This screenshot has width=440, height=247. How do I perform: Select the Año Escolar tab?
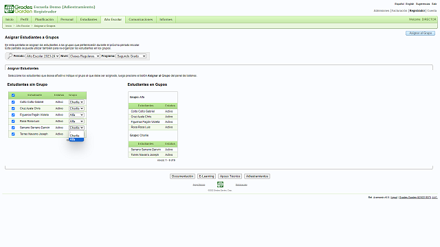pyautogui.click(x=113, y=20)
